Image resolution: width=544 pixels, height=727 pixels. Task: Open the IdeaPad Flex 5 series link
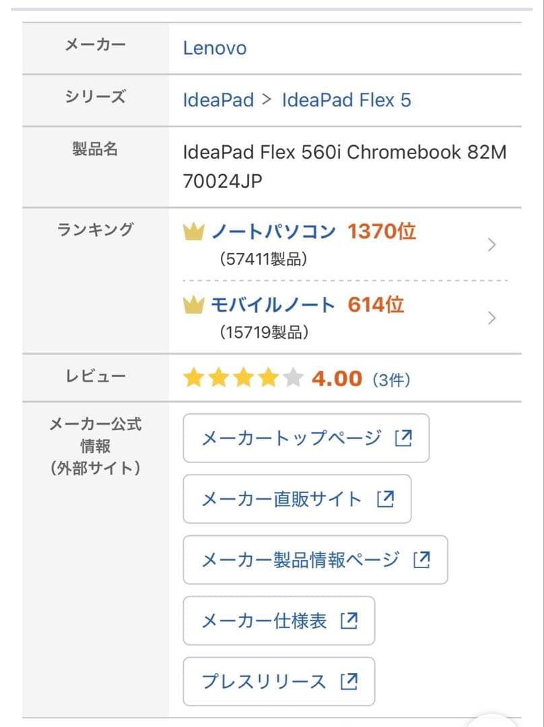tap(347, 99)
